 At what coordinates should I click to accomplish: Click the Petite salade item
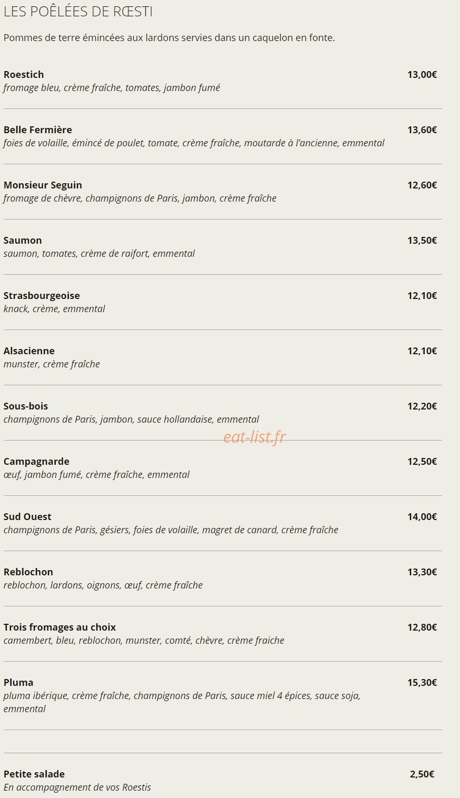tap(34, 774)
